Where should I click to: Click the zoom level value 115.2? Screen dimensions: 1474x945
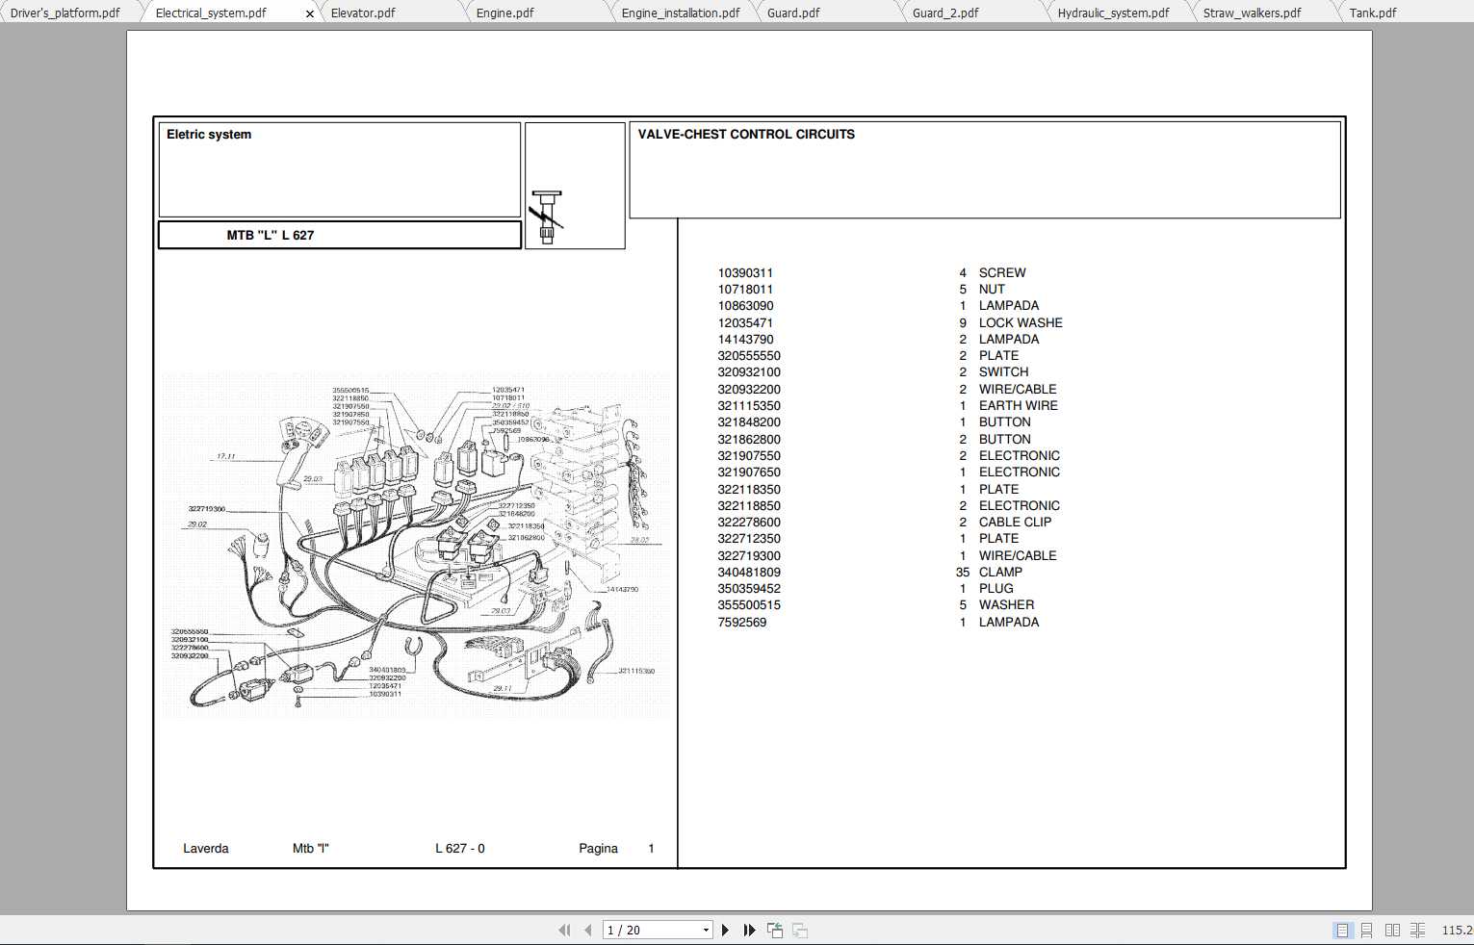(x=1456, y=930)
